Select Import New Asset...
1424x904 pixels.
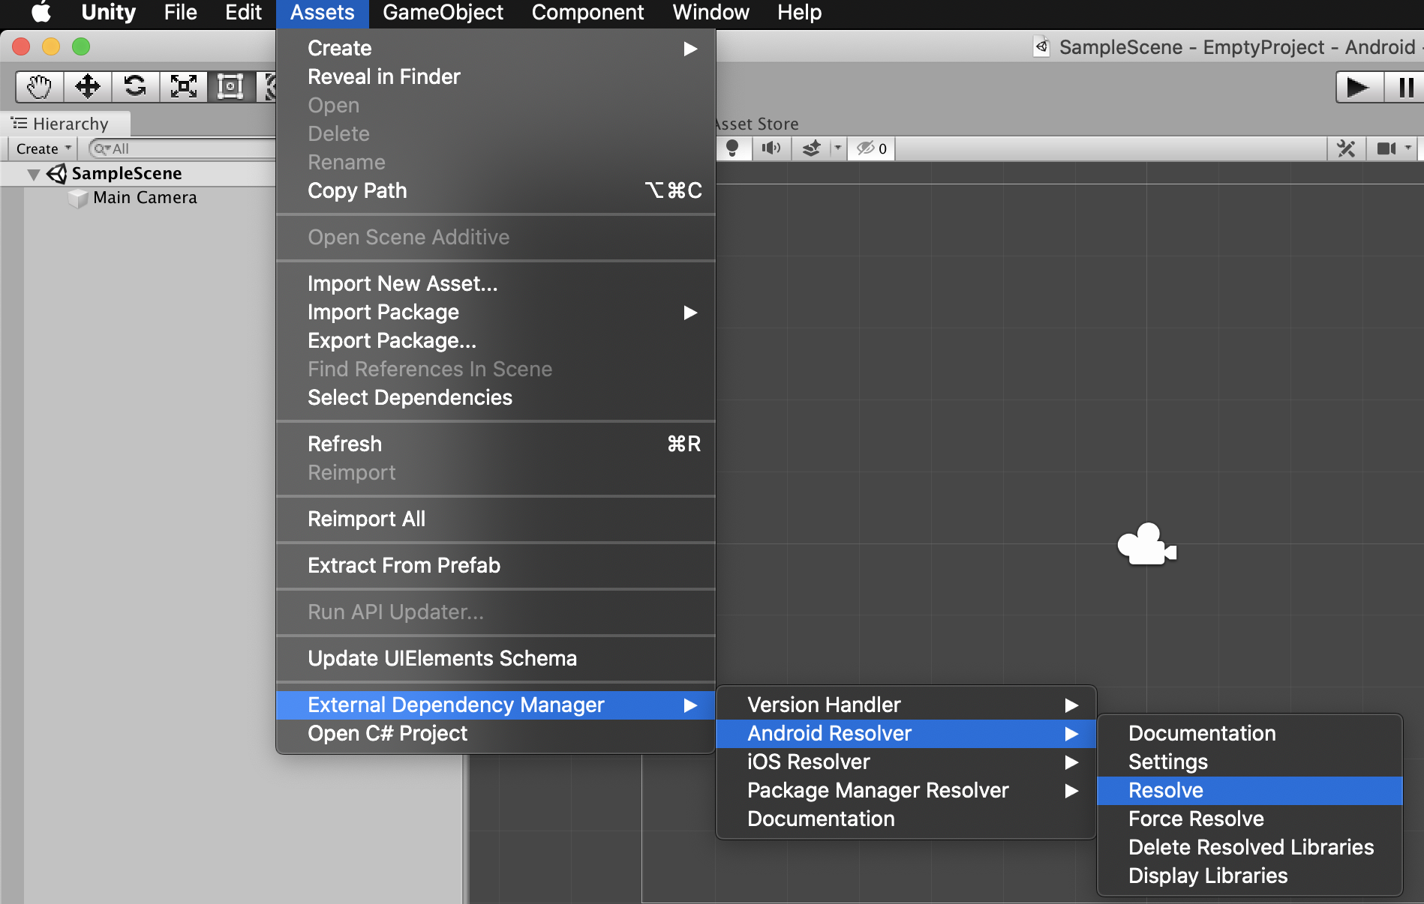tap(495, 283)
